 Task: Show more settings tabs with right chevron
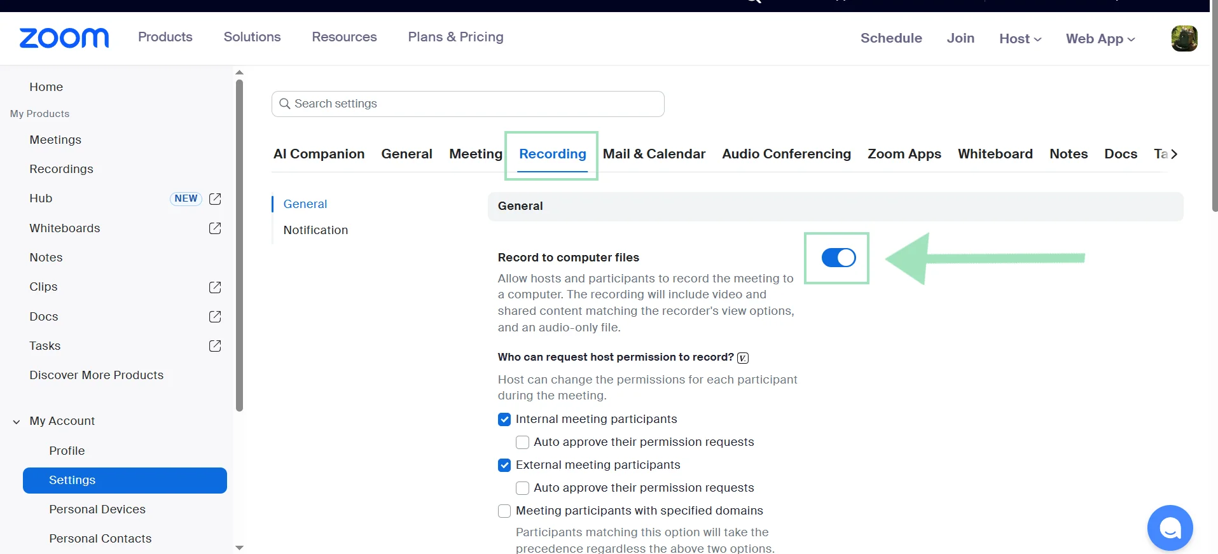(1174, 154)
